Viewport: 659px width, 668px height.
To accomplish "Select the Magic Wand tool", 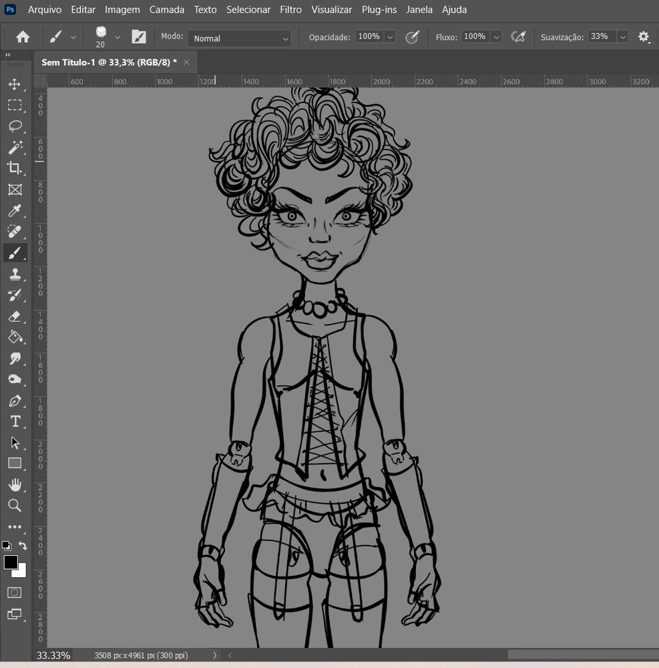I will point(15,148).
